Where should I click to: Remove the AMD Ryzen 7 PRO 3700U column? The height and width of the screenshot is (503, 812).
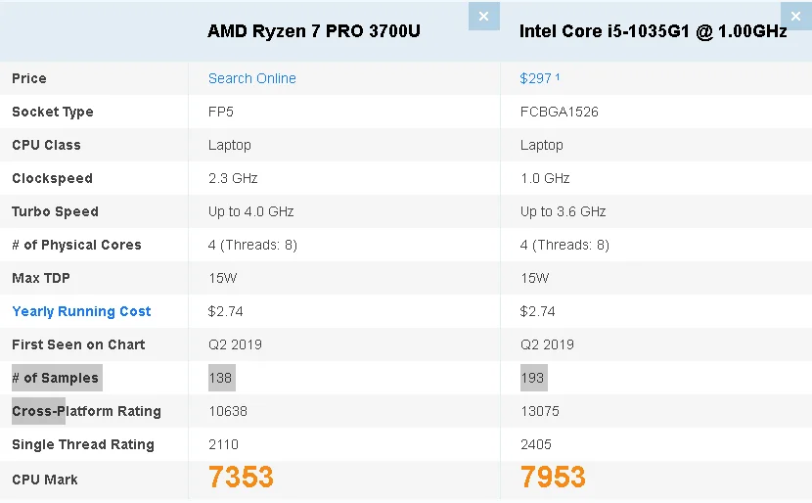(483, 16)
